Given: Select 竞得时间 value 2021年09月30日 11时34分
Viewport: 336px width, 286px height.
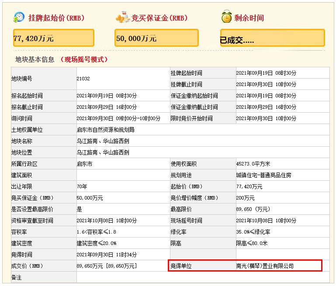Looking at the screenshot, I should coord(107,255).
